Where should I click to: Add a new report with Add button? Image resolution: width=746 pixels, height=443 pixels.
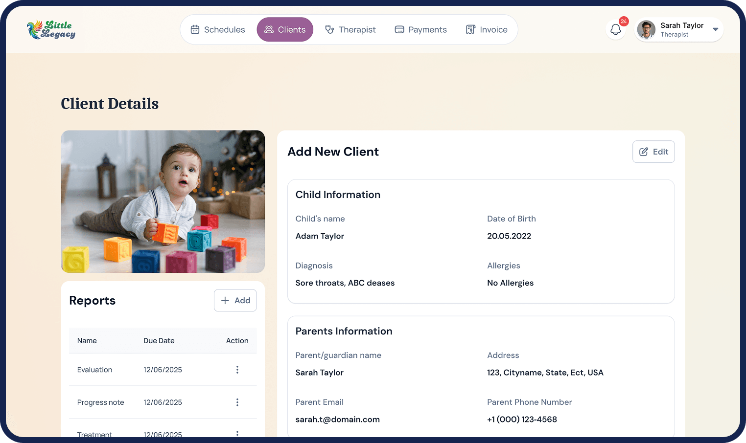[x=235, y=301]
